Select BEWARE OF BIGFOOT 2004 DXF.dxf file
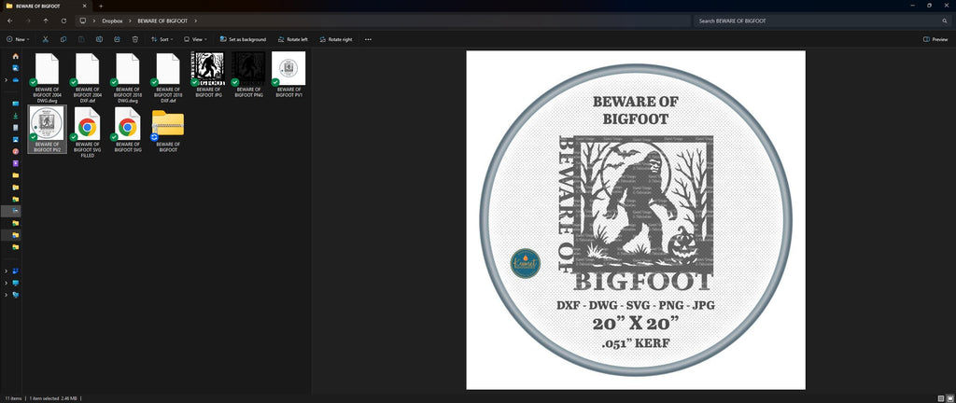Image resolution: width=956 pixels, height=403 pixels. point(87,77)
